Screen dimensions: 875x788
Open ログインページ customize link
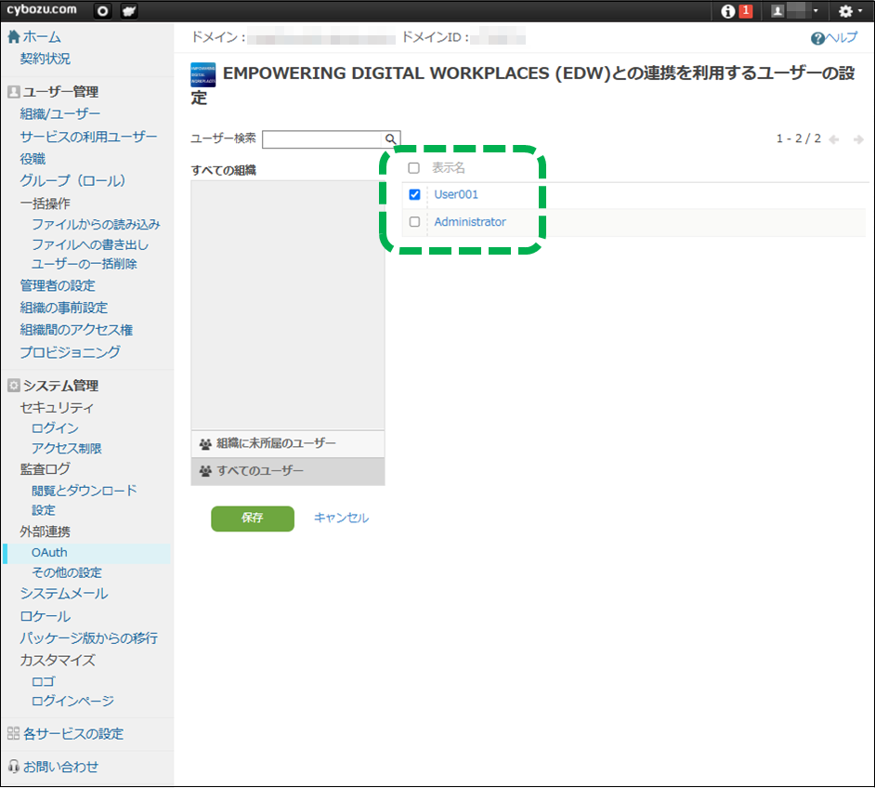[x=73, y=701]
